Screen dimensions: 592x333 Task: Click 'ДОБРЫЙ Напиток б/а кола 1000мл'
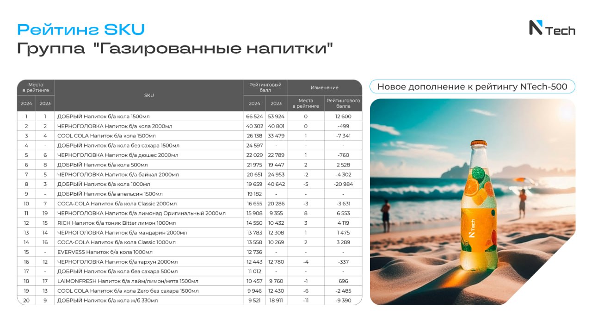103,185
